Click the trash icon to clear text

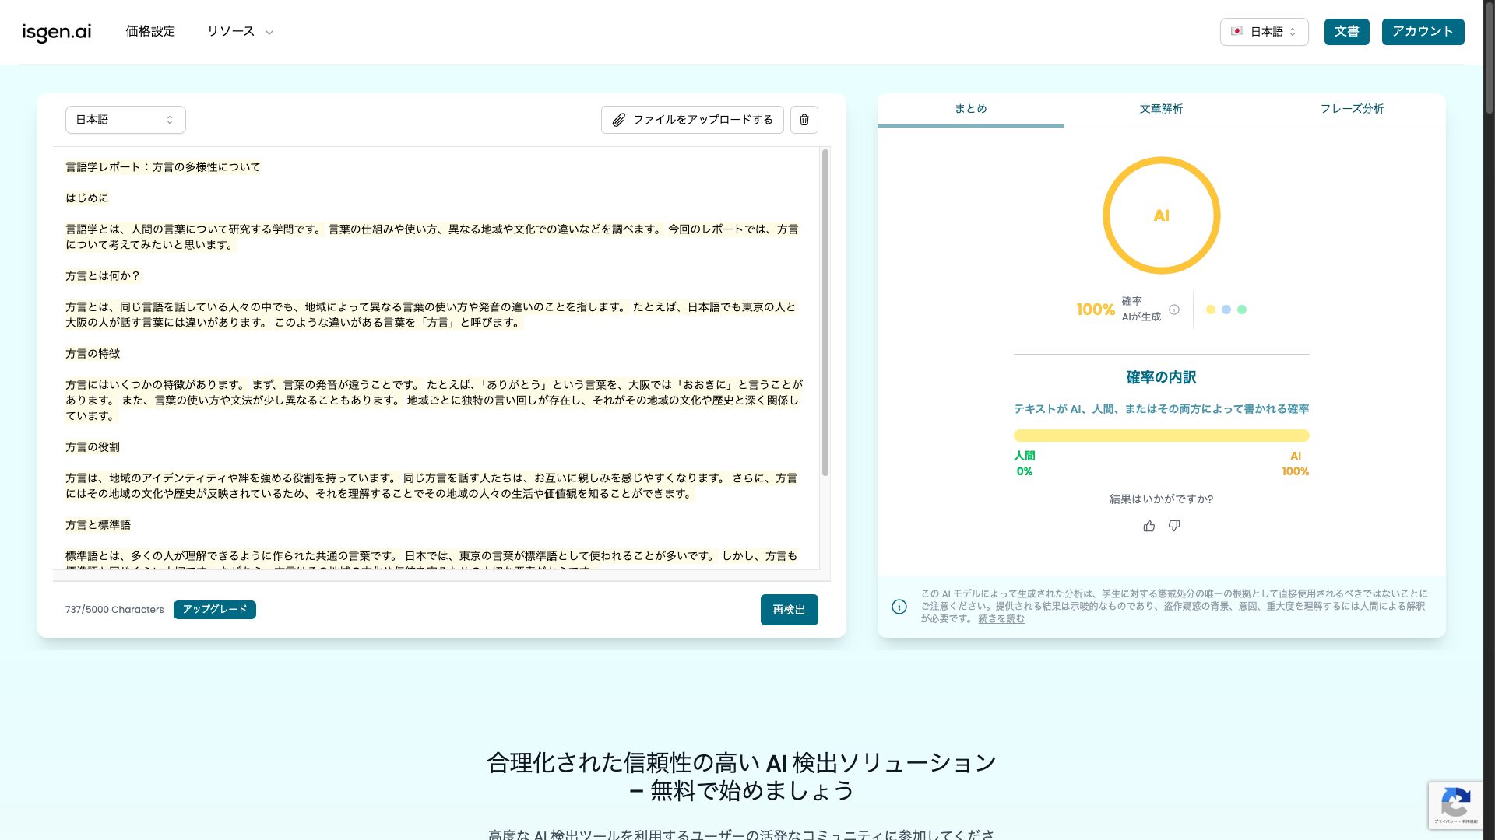coord(804,120)
